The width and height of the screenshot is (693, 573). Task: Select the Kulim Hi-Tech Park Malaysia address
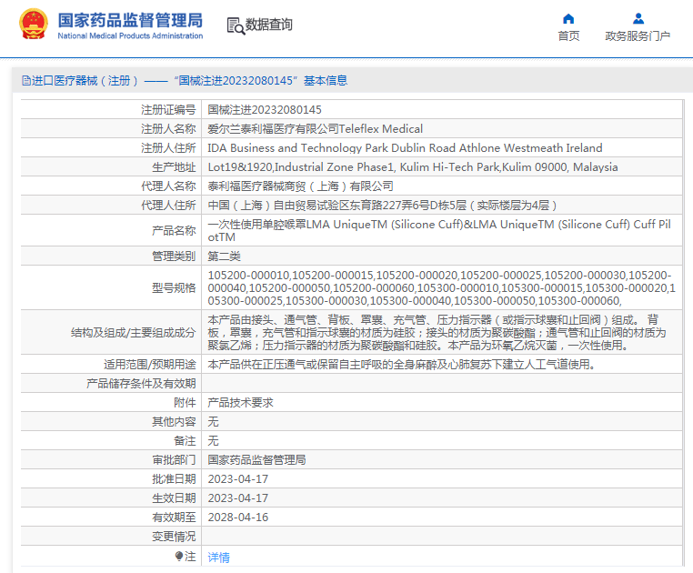pos(413,167)
